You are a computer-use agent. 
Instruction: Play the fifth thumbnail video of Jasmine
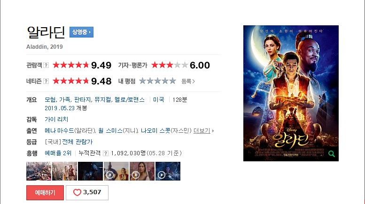pyautogui.click(x=142, y=171)
